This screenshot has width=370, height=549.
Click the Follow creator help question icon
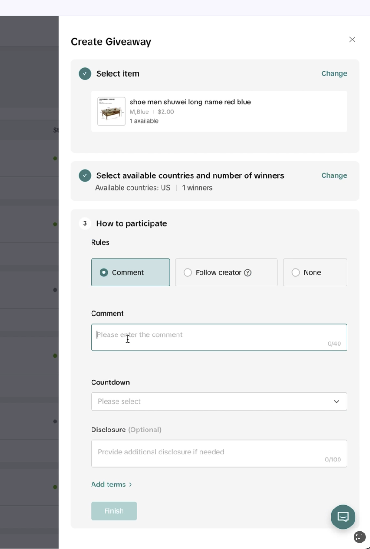[x=248, y=272]
